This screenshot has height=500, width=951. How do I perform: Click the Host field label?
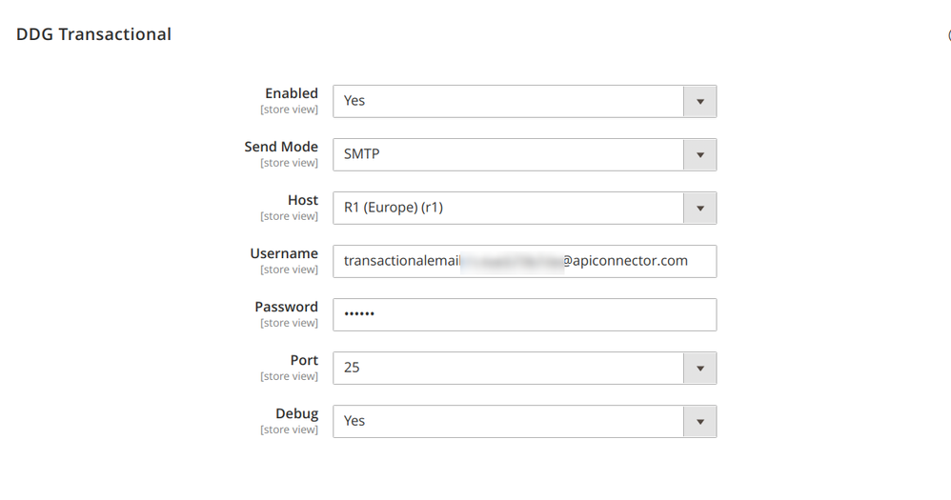coord(302,200)
